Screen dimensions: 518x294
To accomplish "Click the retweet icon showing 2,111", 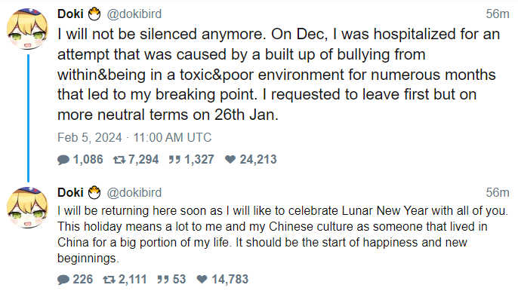I will tap(109, 280).
